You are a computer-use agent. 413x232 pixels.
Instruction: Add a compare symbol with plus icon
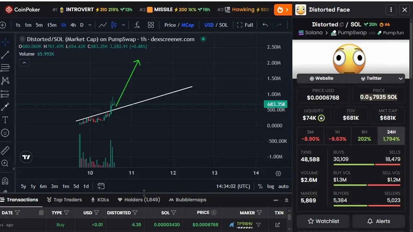[x=3, y=25]
